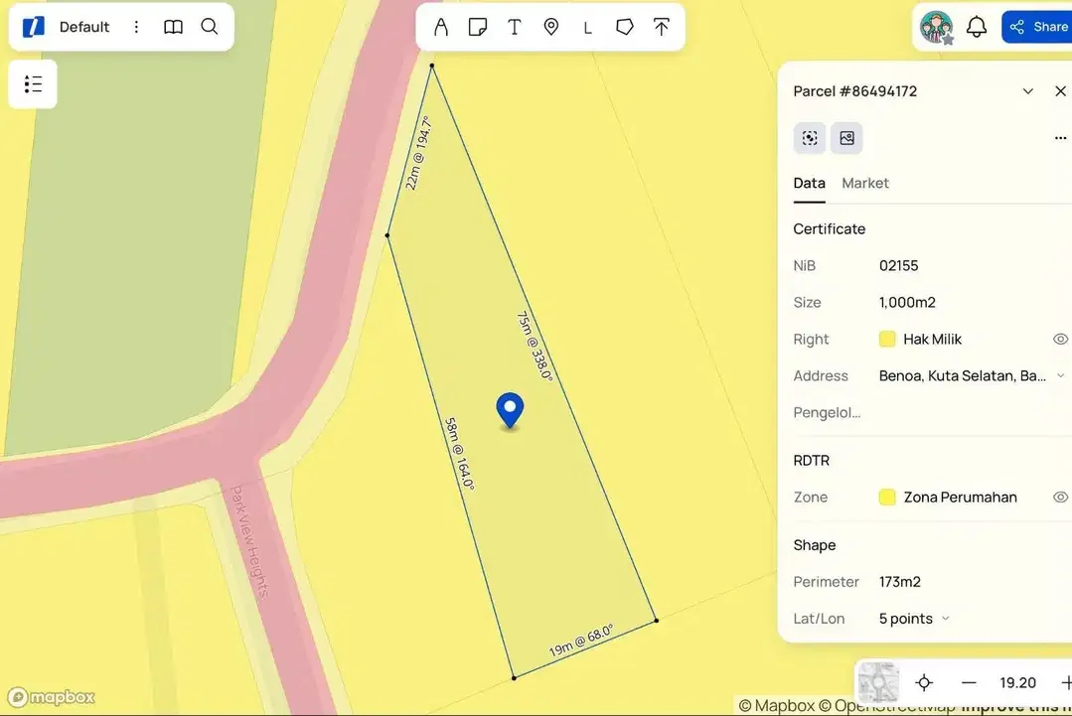The image size is (1072, 716).
Task: Select the NiB value 02155
Action: click(898, 265)
